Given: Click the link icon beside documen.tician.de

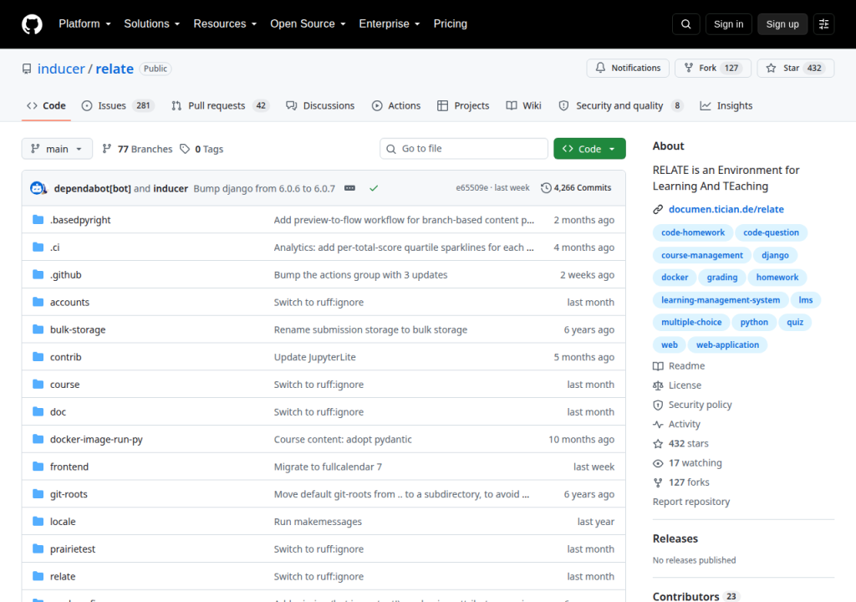Looking at the screenshot, I should [x=658, y=209].
